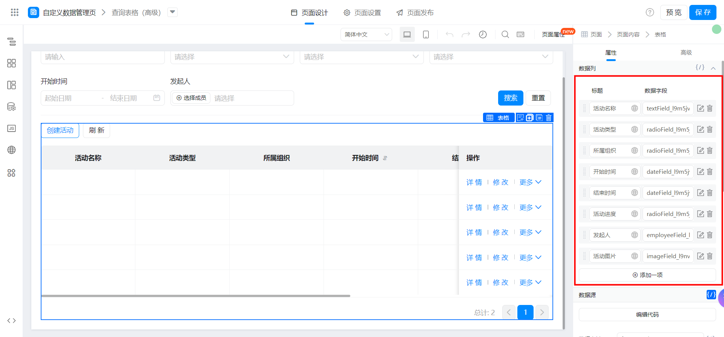Viewport: 724px width, 337px height.
Task: Click the search magnifier in toolbar
Action: pos(505,35)
